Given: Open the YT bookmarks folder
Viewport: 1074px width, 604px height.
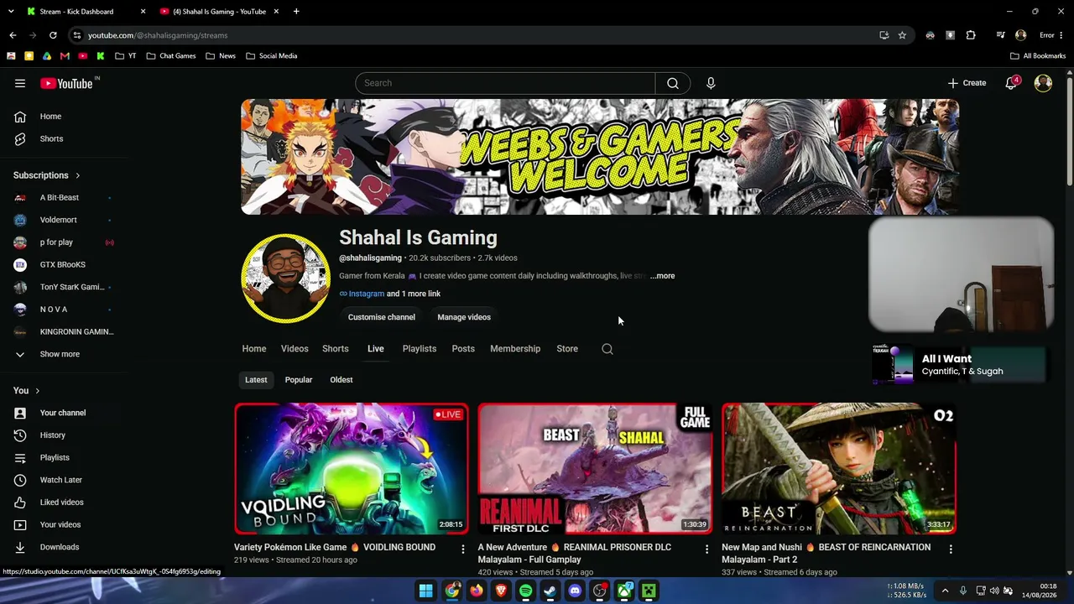Looking at the screenshot, I should (126, 56).
